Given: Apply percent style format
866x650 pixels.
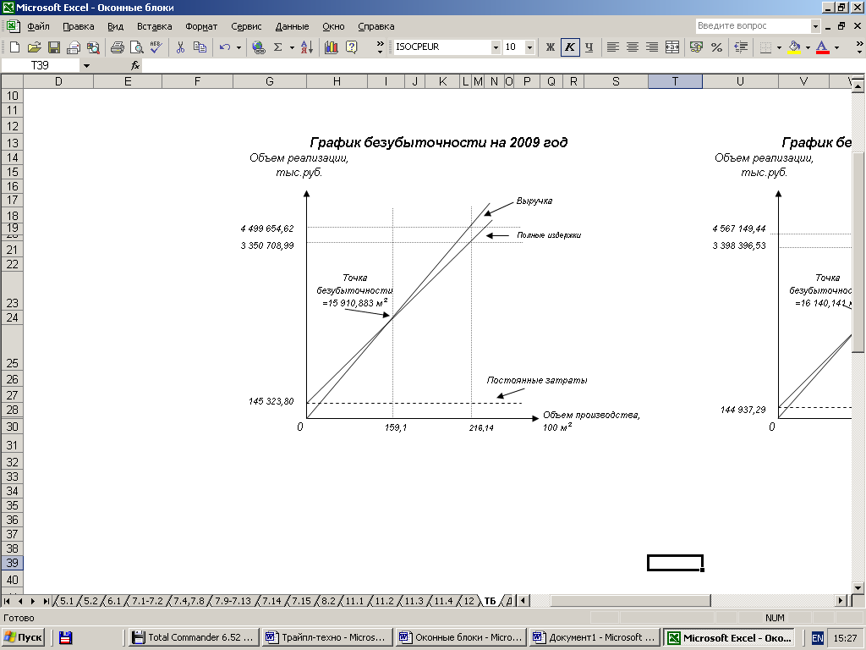Looking at the screenshot, I should 716,47.
